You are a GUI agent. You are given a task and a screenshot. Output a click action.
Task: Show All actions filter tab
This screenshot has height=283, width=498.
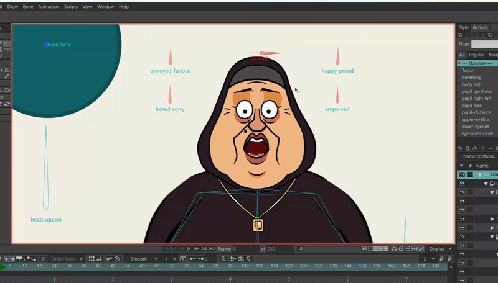[x=461, y=55]
